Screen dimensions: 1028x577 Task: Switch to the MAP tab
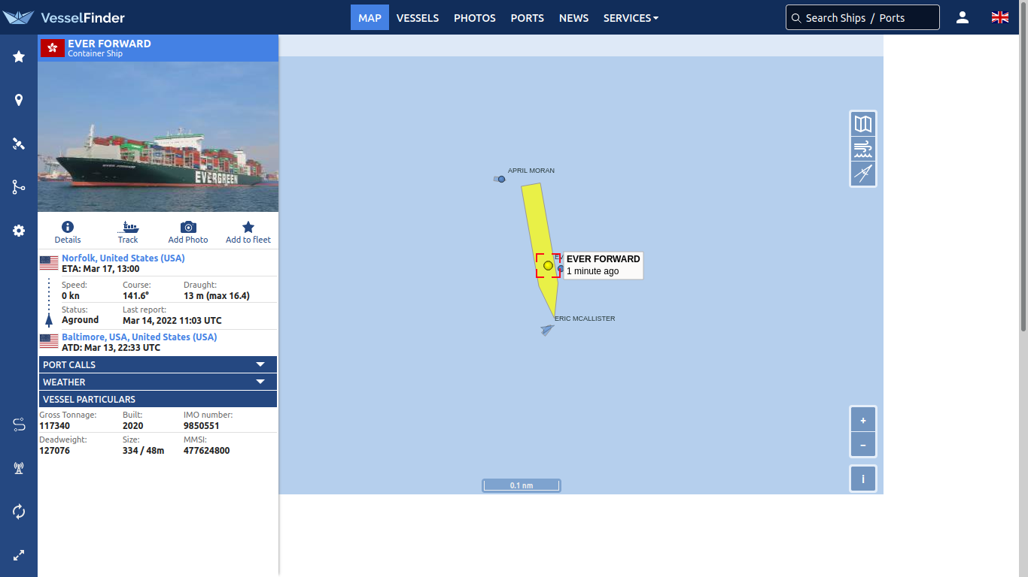pos(370,17)
